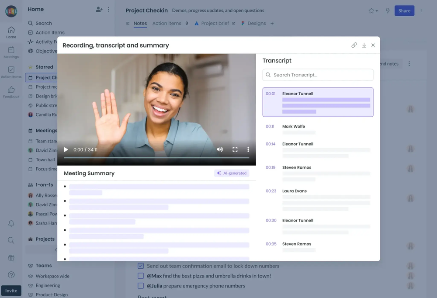The height and width of the screenshot is (298, 437).
Task: Expand the Projects section header
Action: [x=41, y=239]
